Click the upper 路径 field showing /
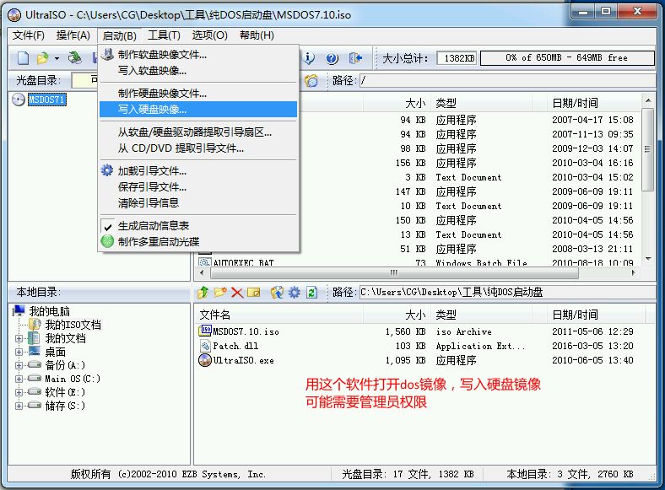 tap(508, 80)
